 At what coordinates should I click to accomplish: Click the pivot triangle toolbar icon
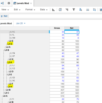tap(53, 10)
